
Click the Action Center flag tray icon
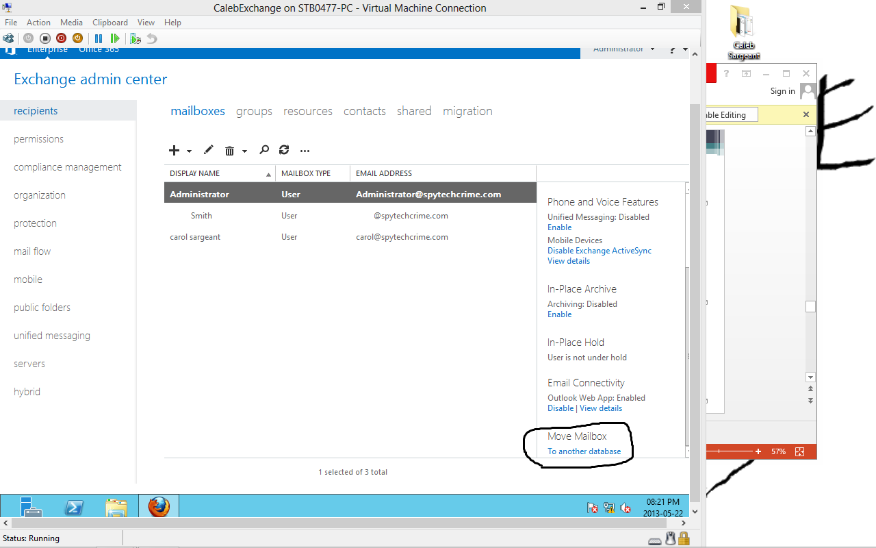click(x=593, y=508)
